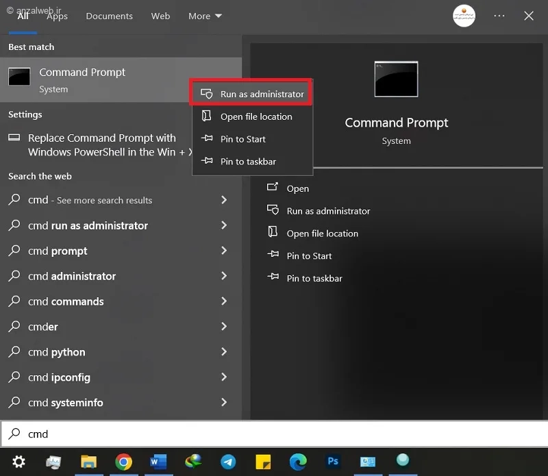The image size is (548, 476).
Task: Click the search box containing cmd
Action: pos(274,434)
